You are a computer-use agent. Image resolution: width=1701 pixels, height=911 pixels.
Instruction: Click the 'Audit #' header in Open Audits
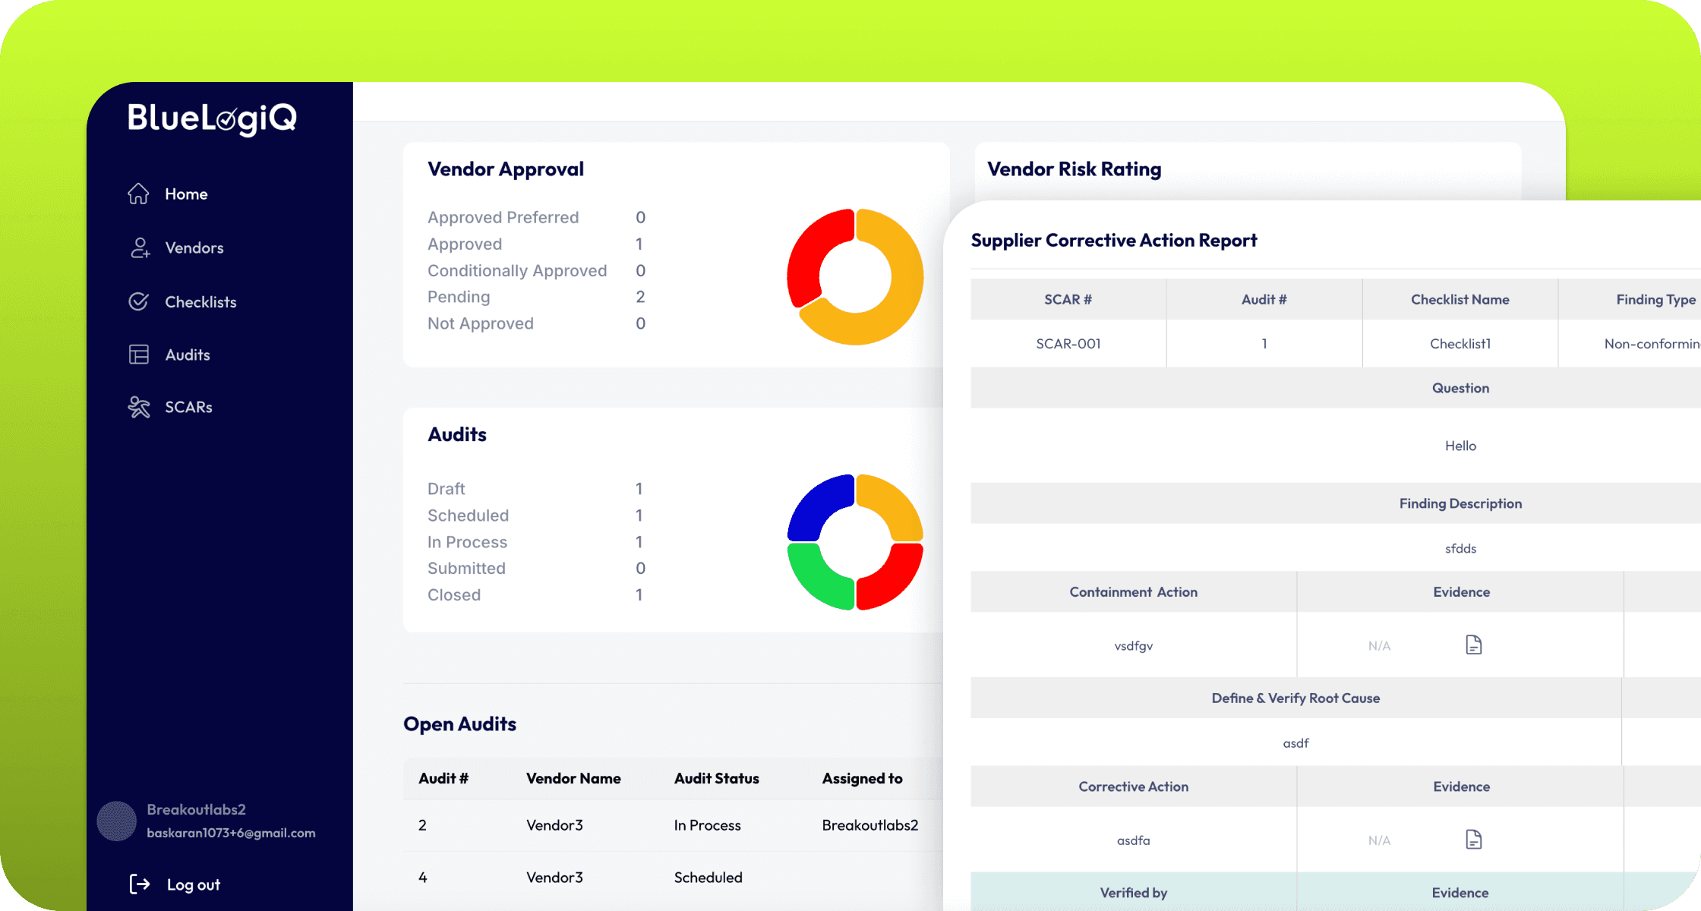443,778
